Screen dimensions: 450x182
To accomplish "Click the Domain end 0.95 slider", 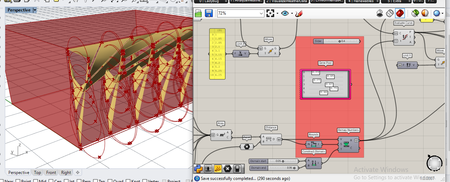I will [x=273, y=168].
